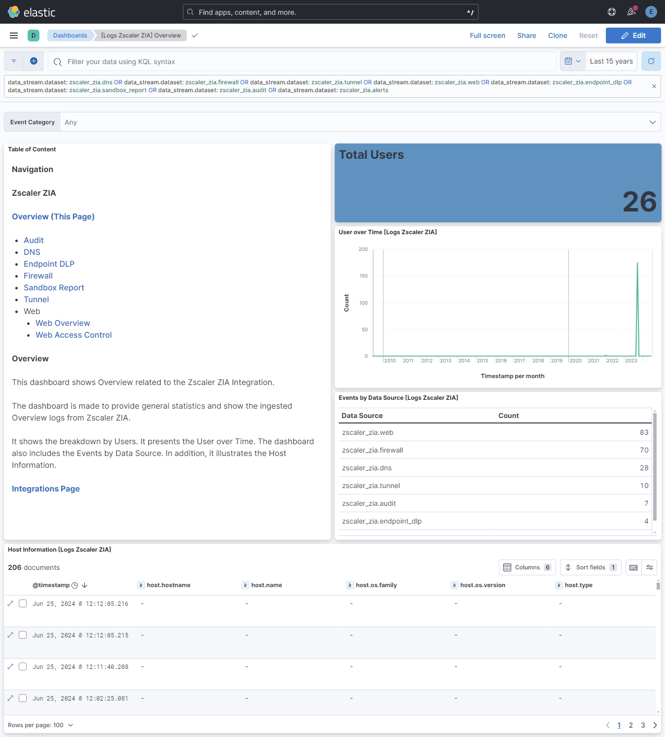
Task: Go to next page arrow
Action: 655,725
